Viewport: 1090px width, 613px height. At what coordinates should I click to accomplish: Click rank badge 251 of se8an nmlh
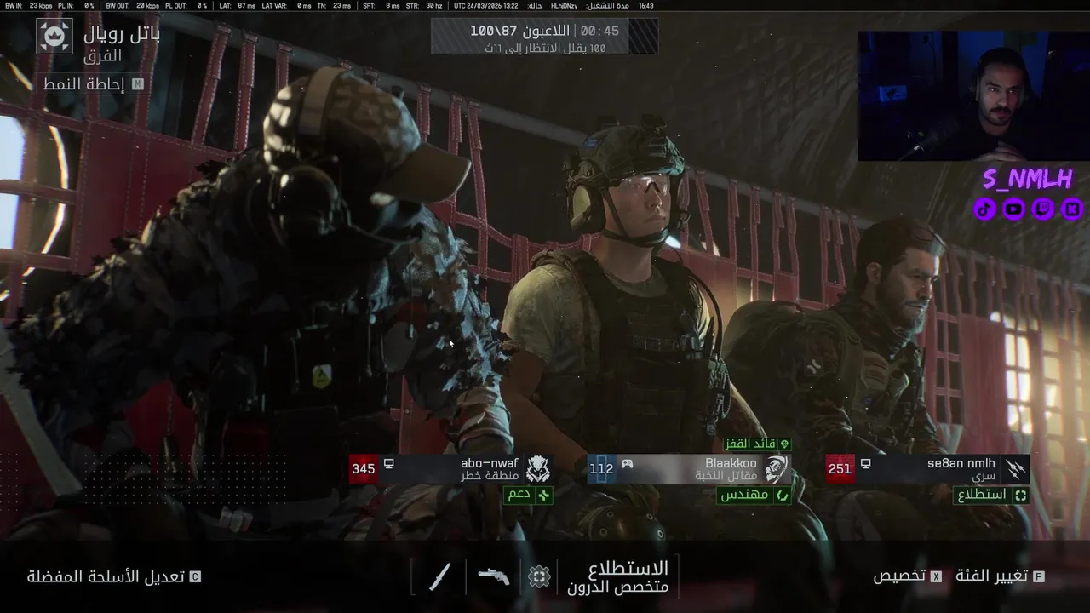[x=840, y=469]
